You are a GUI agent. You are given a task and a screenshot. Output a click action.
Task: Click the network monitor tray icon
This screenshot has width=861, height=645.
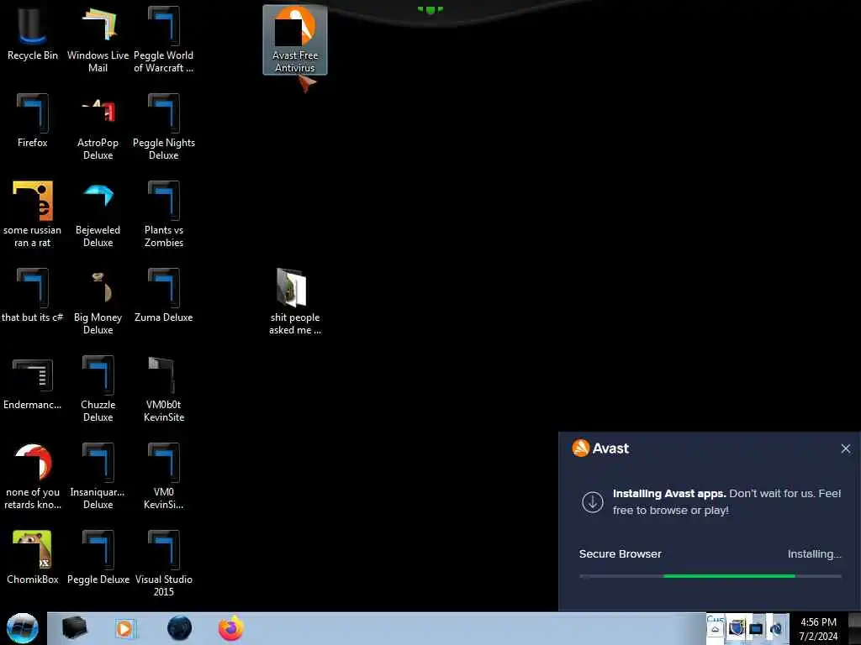click(756, 628)
